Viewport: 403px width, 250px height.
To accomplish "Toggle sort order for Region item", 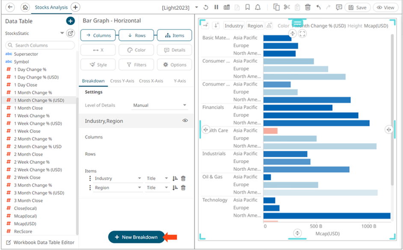I will click(175, 188).
